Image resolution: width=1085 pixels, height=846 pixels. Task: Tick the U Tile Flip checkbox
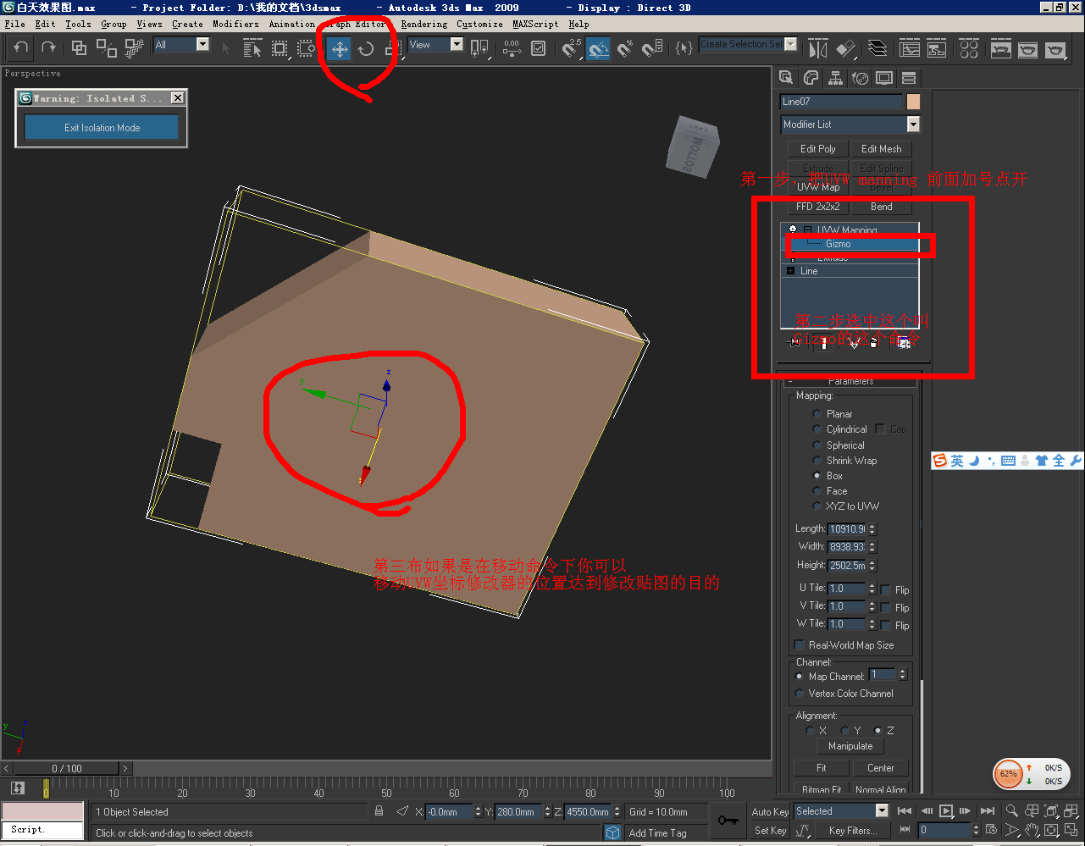(885, 590)
